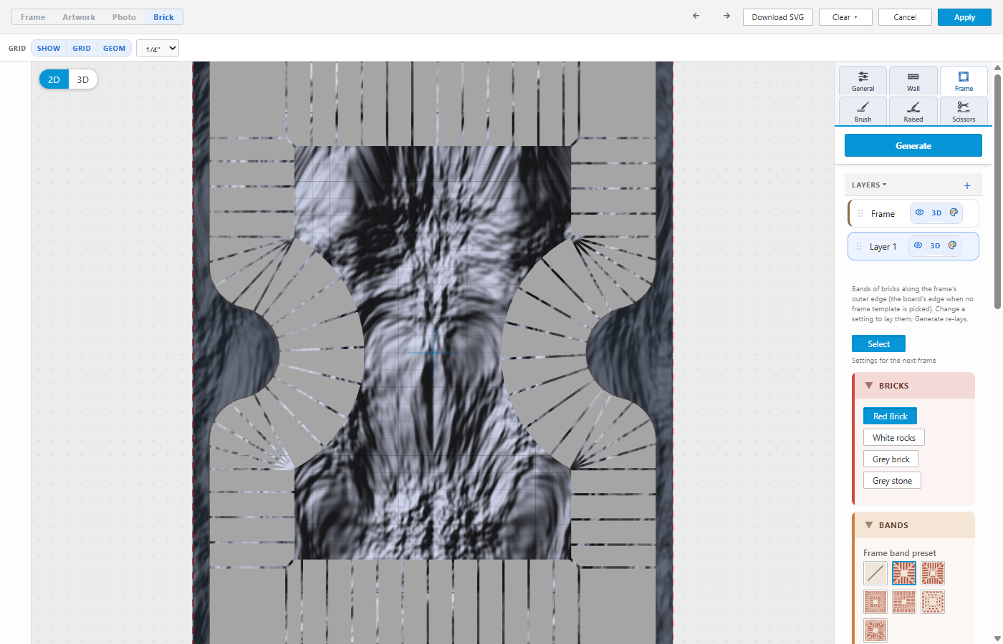Click the Download SVG button

point(778,17)
